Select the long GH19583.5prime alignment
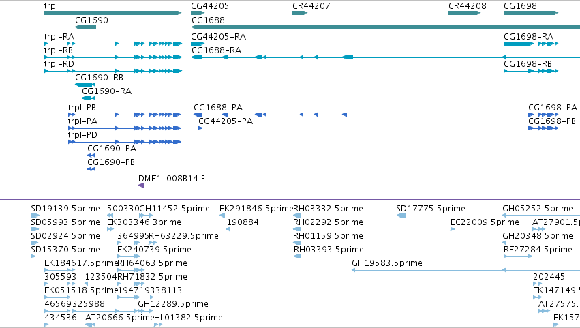 tap(465, 270)
